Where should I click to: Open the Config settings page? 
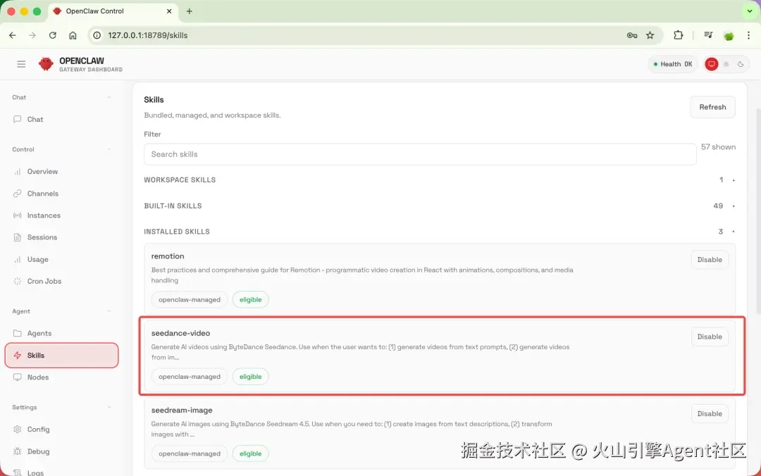(61, 430)
